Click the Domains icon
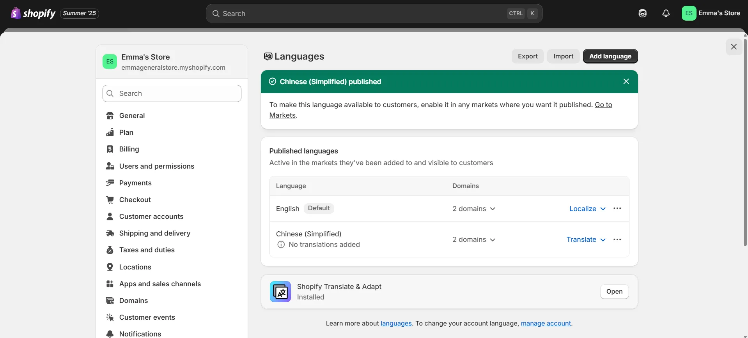This screenshot has height=338, width=748. point(110,301)
